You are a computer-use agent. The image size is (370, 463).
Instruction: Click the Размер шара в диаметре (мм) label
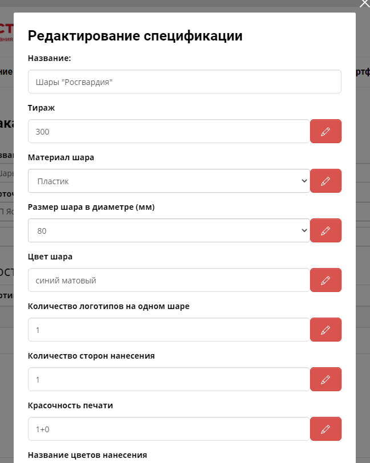91,207
